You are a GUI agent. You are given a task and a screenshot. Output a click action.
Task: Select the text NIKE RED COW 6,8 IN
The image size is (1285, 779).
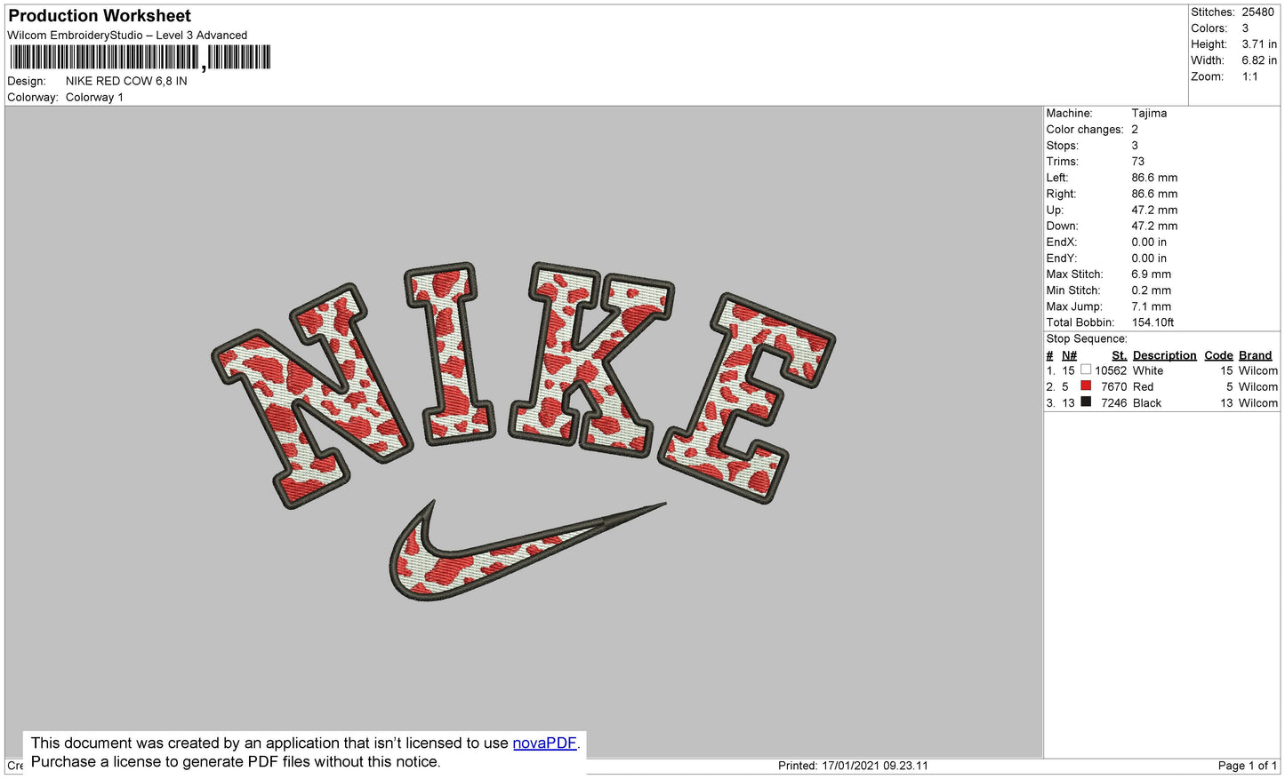click(x=126, y=81)
